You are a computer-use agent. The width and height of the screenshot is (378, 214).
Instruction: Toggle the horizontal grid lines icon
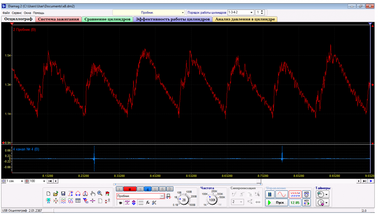point(141,203)
